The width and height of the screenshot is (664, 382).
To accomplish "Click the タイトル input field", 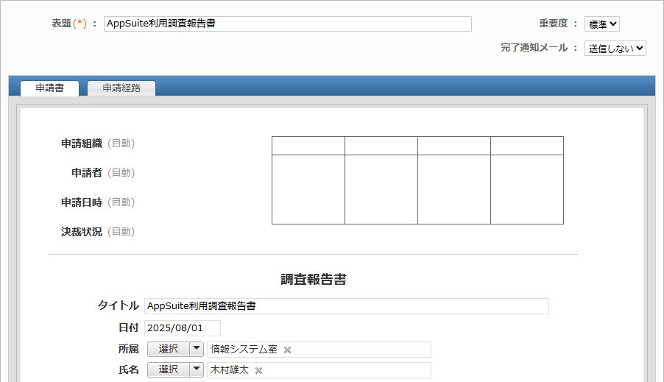I will click(346, 305).
